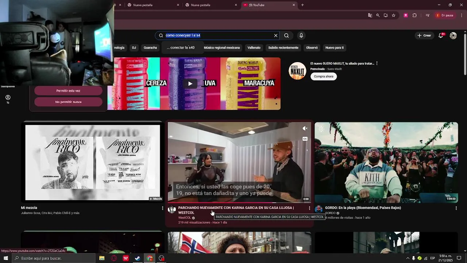Click the Permitir esta vez button
The image size is (467, 263).
[68, 91]
